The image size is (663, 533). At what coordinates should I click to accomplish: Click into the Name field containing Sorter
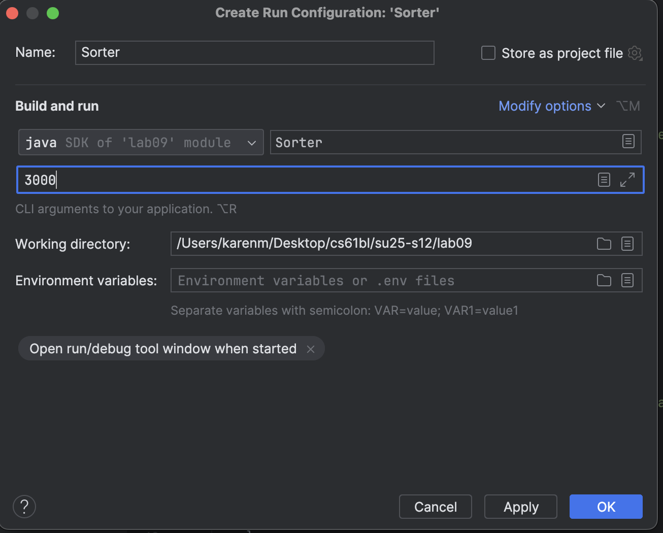(x=254, y=52)
